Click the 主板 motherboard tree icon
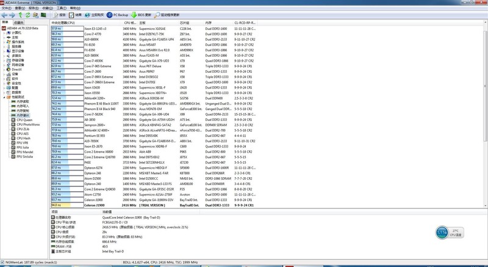Image resolution: width=488 pixels, height=267 pixels. (9, 37)
